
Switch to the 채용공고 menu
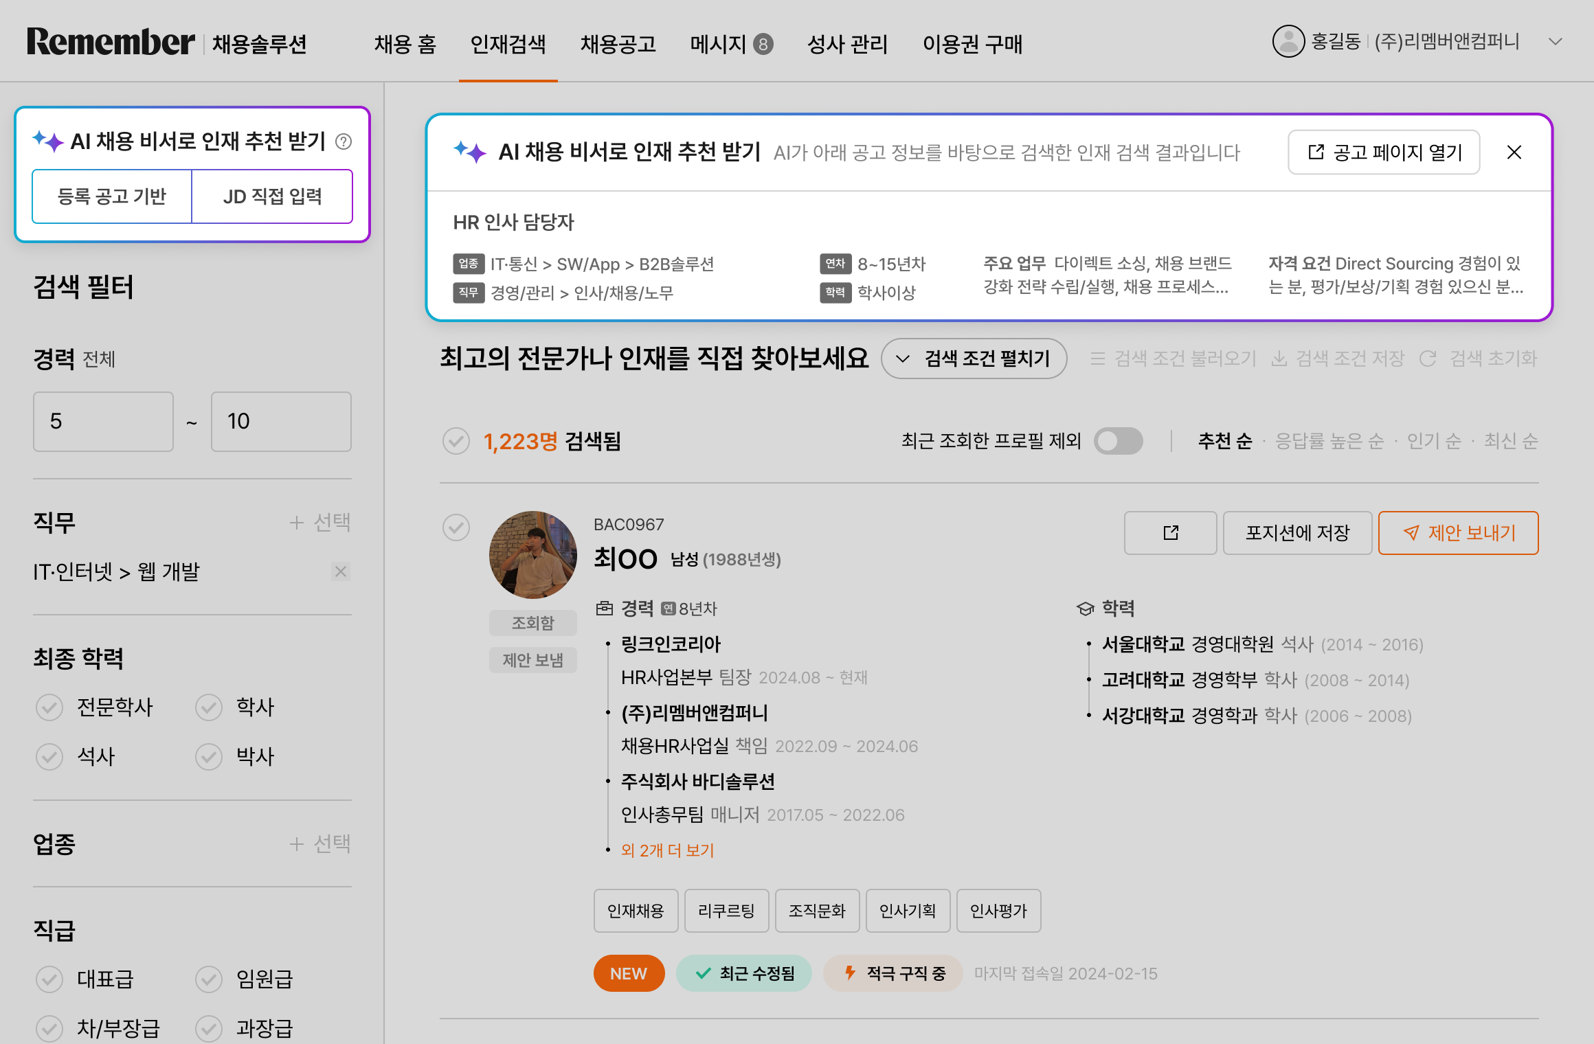(x=618, y=44)
